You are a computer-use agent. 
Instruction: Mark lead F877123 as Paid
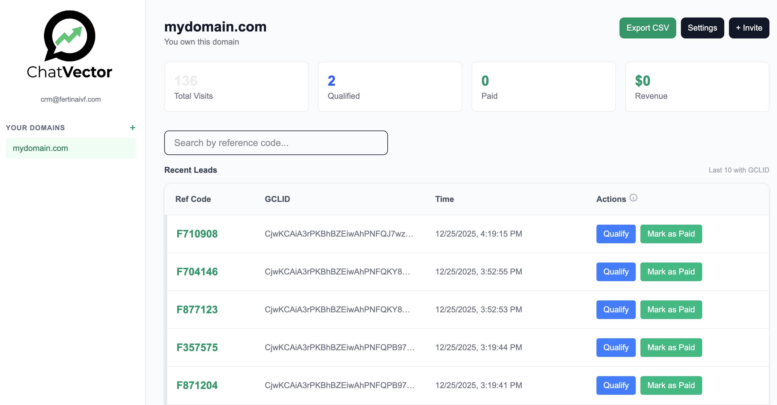(671, 310)
